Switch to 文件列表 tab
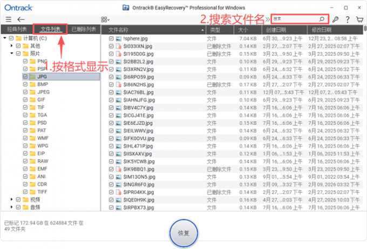Image resolution: width=367 pixels, height=249 pixels. (50, 29)
